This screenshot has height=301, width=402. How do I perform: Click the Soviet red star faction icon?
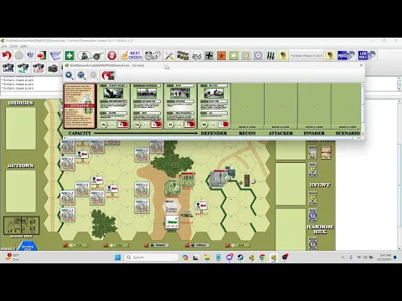tap(221, 56)
